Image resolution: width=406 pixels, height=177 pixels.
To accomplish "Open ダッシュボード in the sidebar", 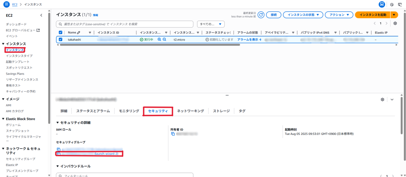I will 16,24.
